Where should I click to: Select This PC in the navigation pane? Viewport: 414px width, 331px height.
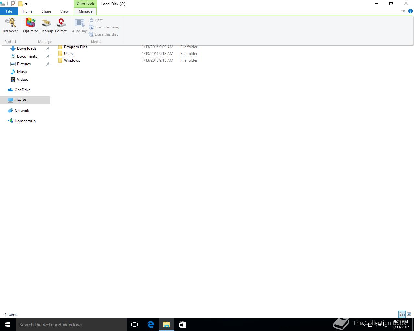pyautogui.click(x=21, y=100)
